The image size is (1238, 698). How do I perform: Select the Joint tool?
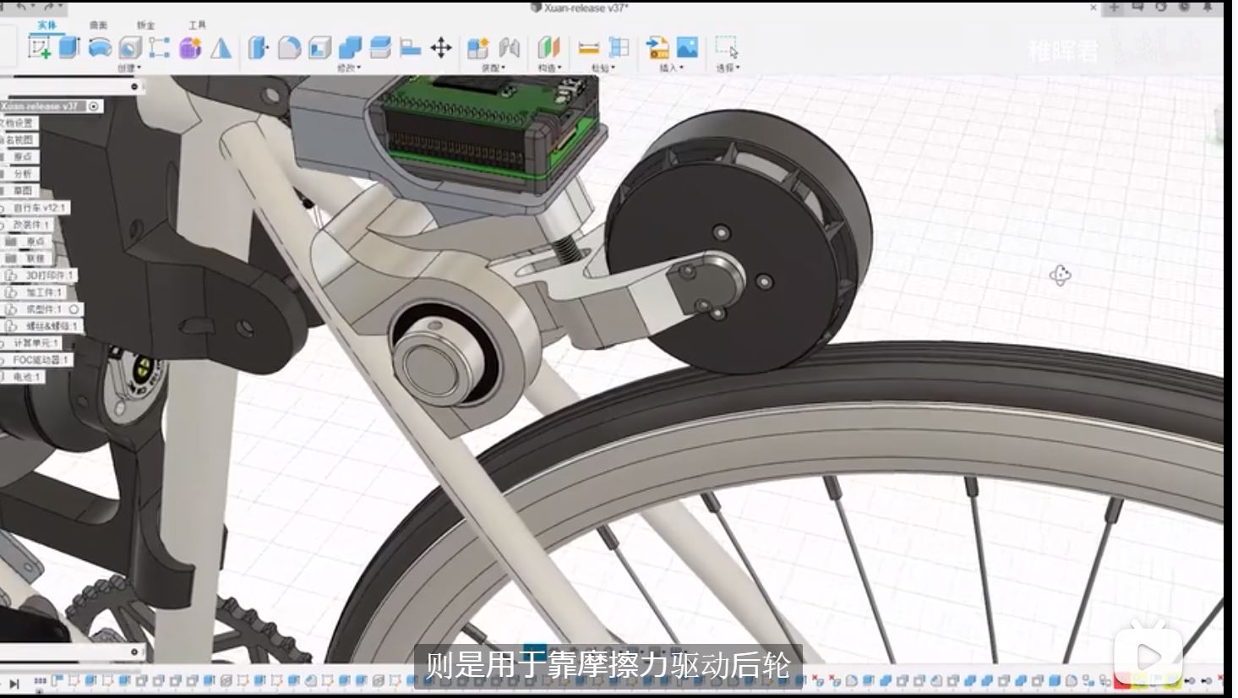coord(509,47)
